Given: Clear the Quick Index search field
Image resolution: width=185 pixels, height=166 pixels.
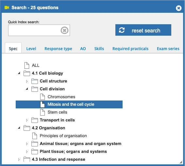Looking at the screenshot, I should click(x=64, y=30).
